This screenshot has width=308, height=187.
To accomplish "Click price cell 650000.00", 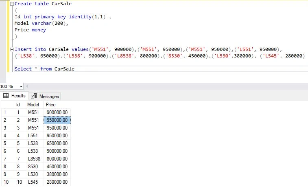I will click(57, 143).
